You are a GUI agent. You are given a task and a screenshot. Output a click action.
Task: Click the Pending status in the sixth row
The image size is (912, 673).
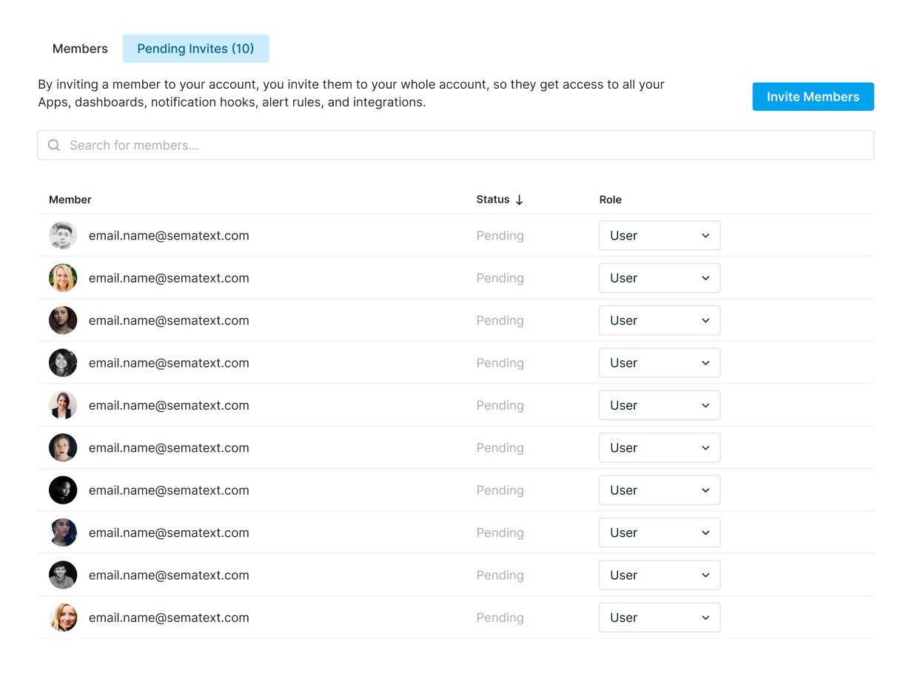pyautogui.click(x=500, y=447)
